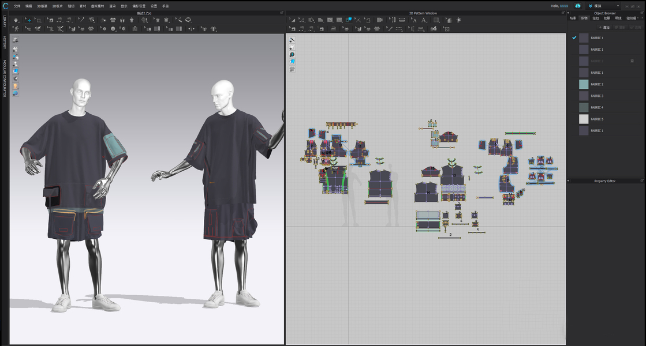The width and height of the screenshot is (646, 346).
Task: Collapse the Object Browser panel using its left arrow
Action: 568,13
